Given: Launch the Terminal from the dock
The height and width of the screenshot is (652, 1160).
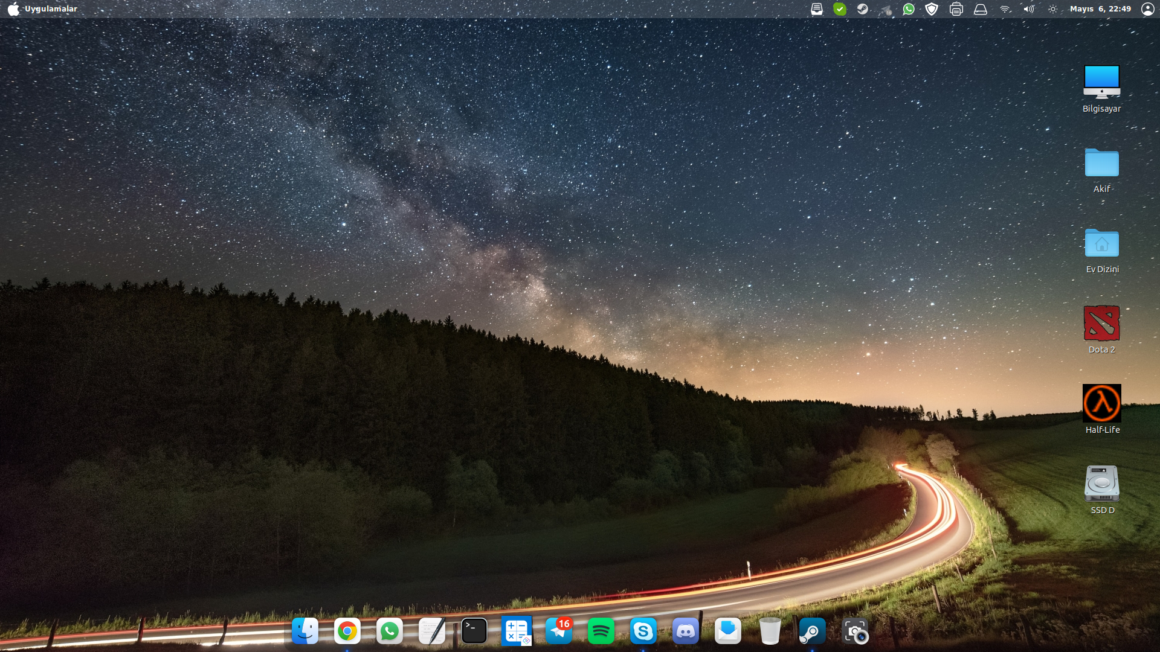Looking at the screenshot, I should tap(474, 631).
